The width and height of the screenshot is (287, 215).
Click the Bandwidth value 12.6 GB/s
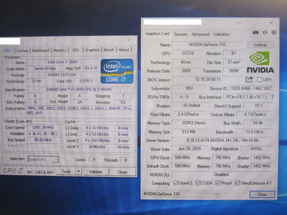[254, 132]
